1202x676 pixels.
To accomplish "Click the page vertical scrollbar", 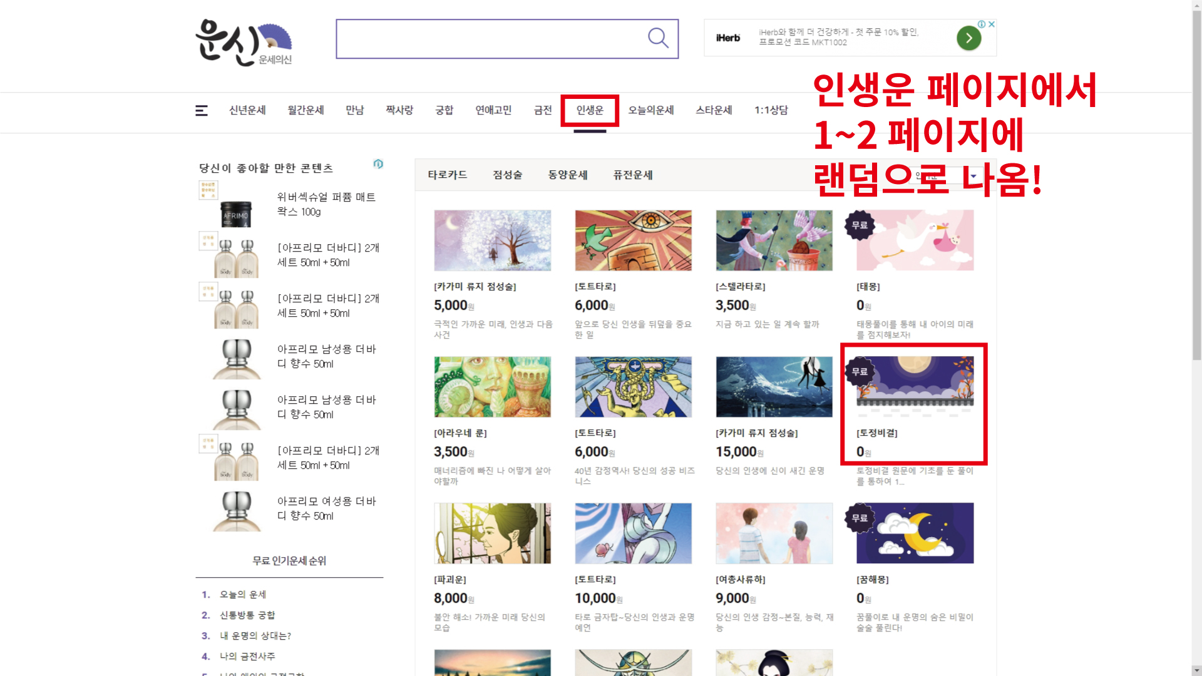I will click(x=1196, y=188).
